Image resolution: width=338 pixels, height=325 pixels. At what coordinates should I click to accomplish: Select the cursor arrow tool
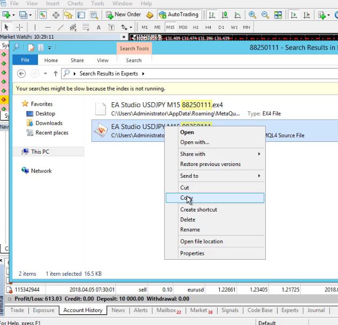point(6,27)
